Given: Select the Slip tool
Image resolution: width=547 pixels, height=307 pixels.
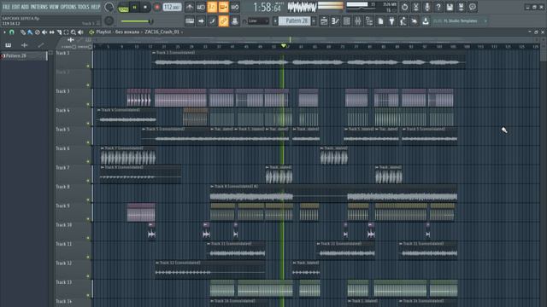Looking at the screenshot, I should pos(51,32).
